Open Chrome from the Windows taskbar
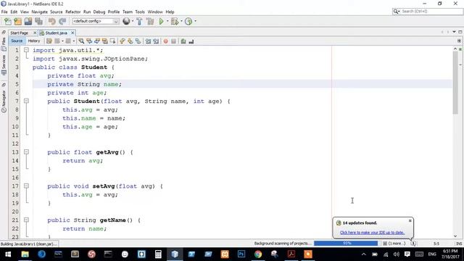This screenshot has height=261, width=464. (x=258, y=254)
